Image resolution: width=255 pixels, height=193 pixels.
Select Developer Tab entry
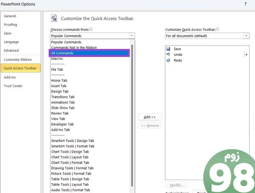[90, 124]
